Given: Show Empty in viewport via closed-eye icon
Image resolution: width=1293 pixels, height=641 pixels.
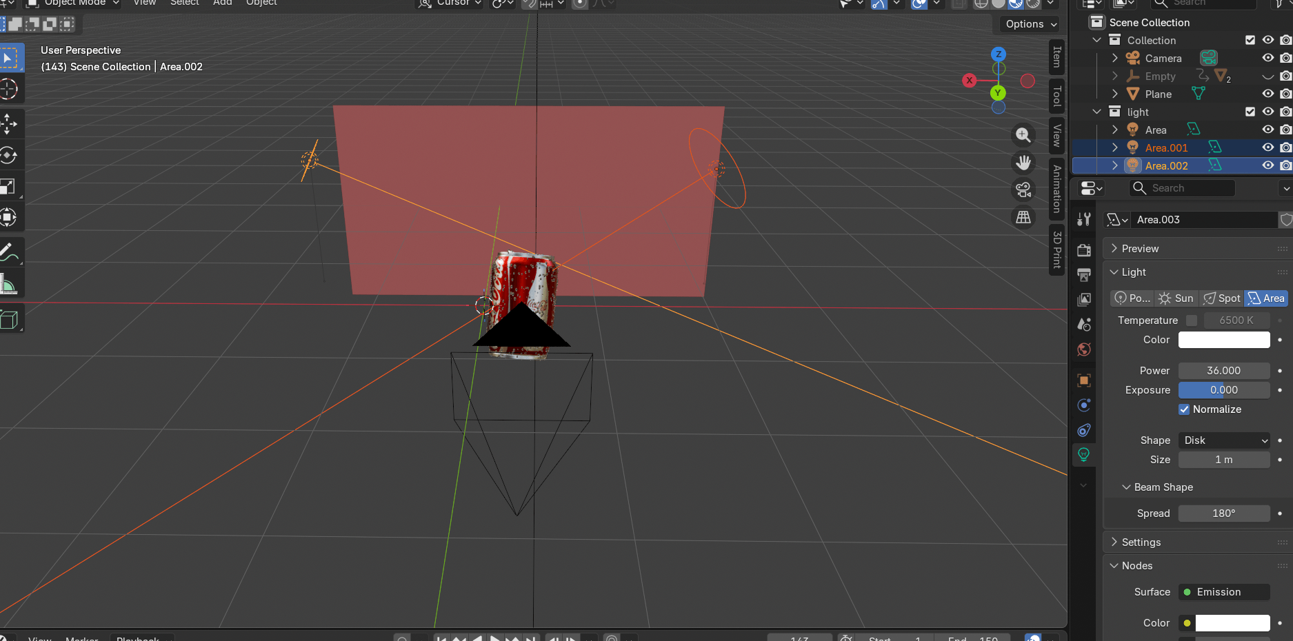Looking at the screenshot, I should click(x=1268, y=77).
